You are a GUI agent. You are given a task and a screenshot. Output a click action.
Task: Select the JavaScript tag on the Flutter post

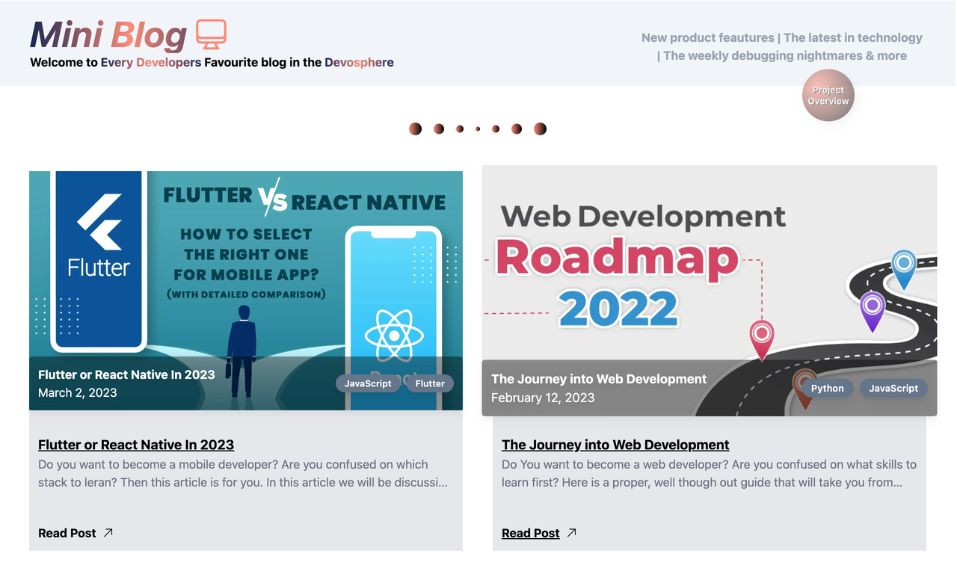coord(368,383)
